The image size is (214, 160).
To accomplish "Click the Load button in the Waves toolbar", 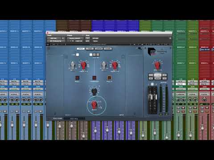I will [158, 44].
